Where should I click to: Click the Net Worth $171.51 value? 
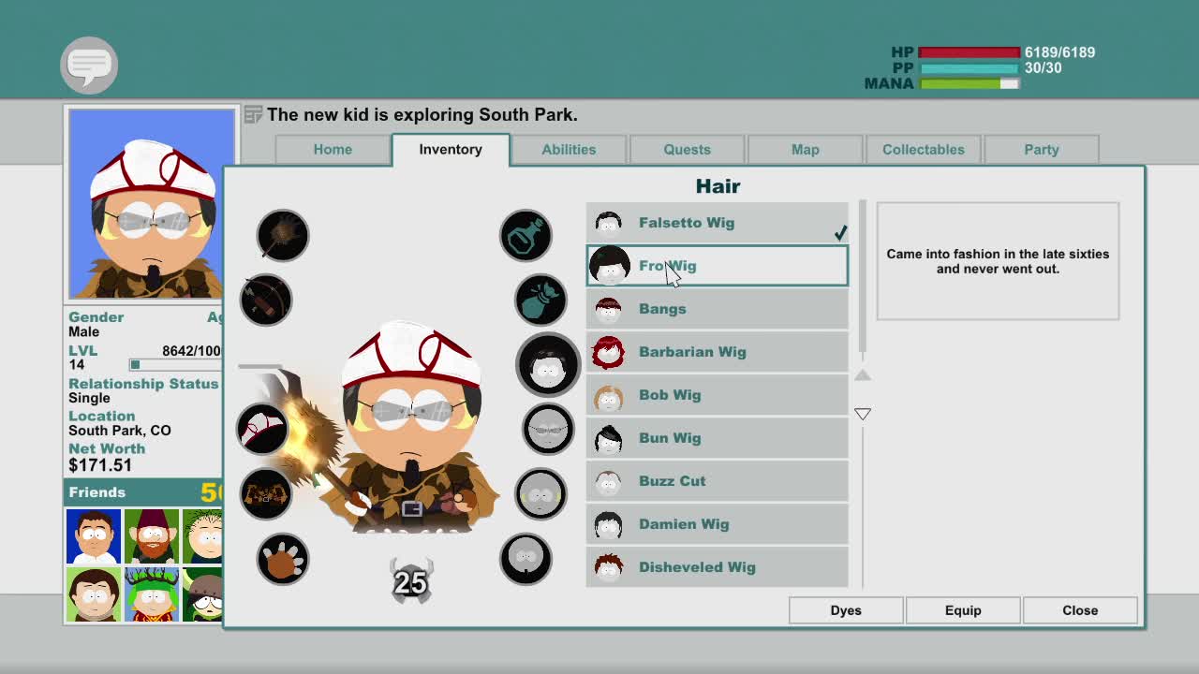[x=100, y=465]
